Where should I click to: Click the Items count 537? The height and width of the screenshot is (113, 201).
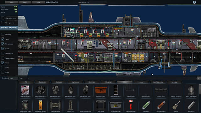tap(15, 7)
